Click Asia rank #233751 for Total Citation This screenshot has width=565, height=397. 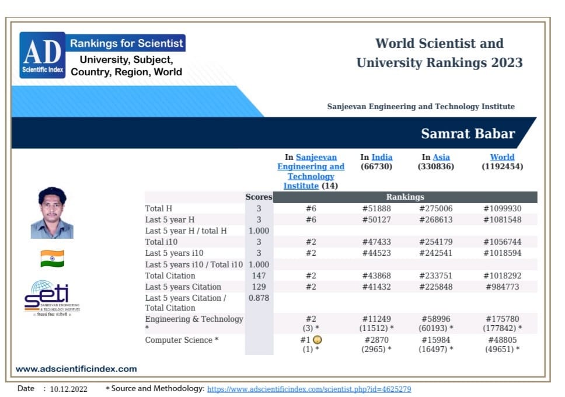tap(436, 276)
